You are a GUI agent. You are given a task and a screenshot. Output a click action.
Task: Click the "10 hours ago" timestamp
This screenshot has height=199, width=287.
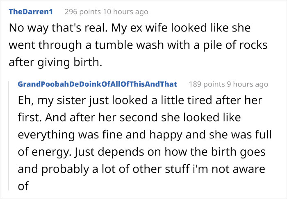[x=125, y=12]
